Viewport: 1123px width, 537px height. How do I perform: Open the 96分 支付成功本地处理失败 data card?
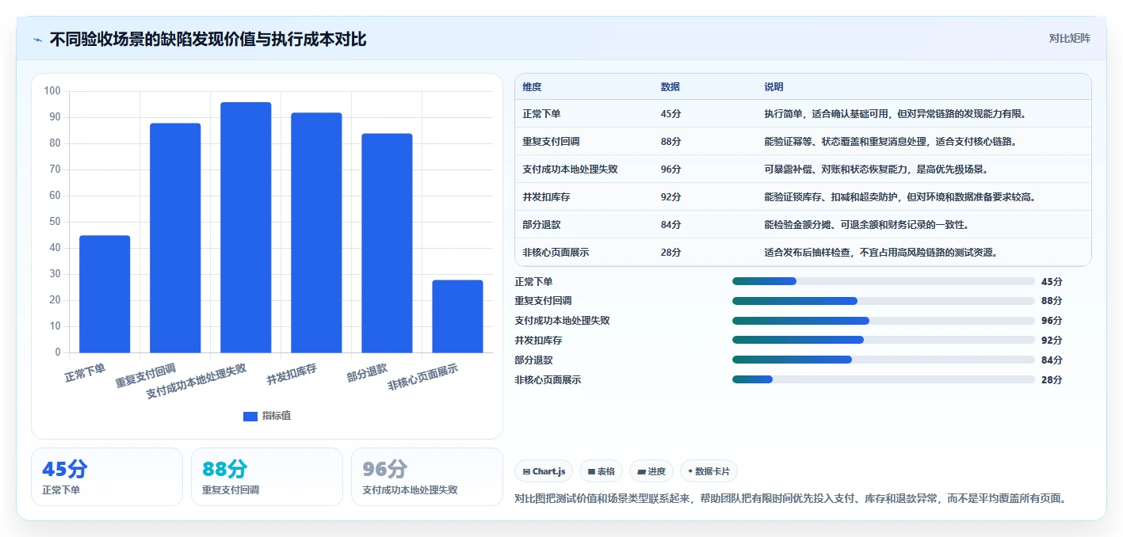click(427, 477)
